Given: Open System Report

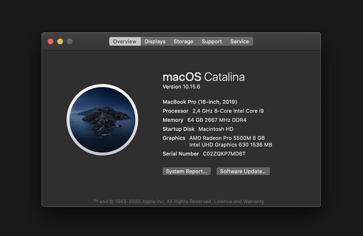Looking at the screenshot, I should point(186,171).
